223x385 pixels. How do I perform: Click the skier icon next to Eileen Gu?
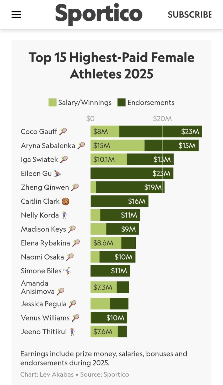point(57,173)
